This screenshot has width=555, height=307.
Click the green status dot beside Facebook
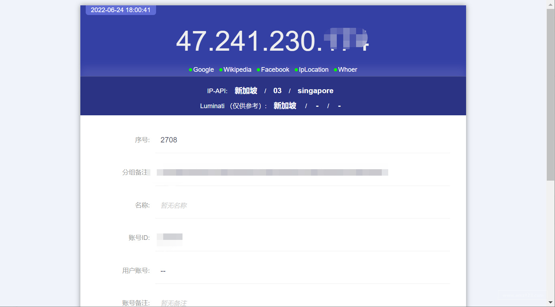pyautogui.click(x=258, y=70)
